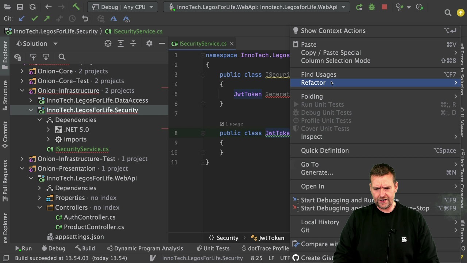Expand the Properties node
Viewport: 467px width, 263px height.
(x=39, y=198)
